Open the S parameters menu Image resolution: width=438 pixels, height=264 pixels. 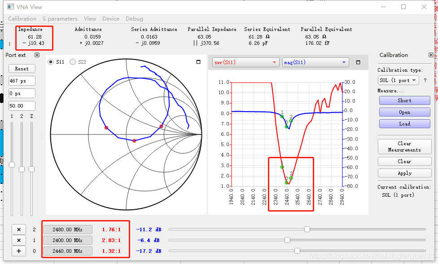(x=60, y=19)
